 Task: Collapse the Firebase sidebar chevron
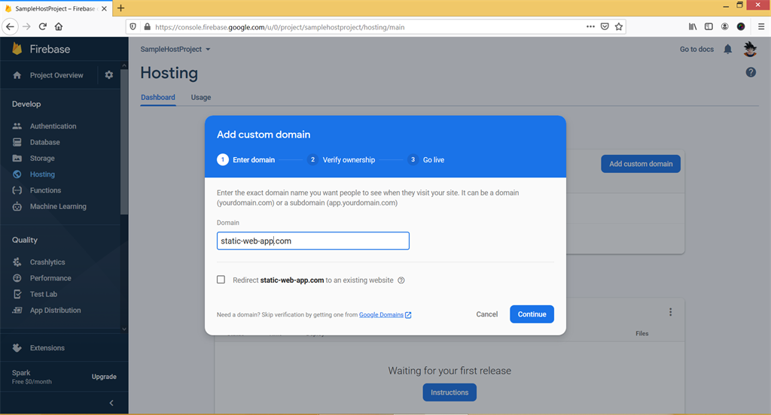click(x=111, y=403)
